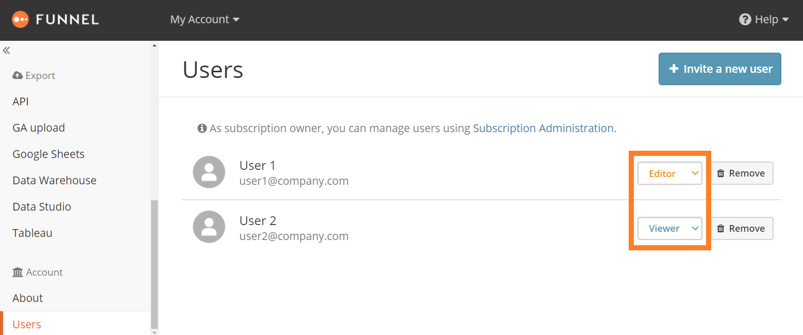
Task: Click the Funnel logo icon
Action: 21,20
